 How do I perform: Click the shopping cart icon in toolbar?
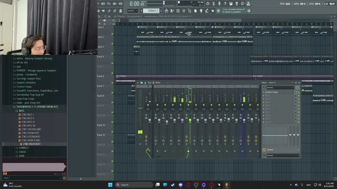pyautogui.click(x=218, y=11)
